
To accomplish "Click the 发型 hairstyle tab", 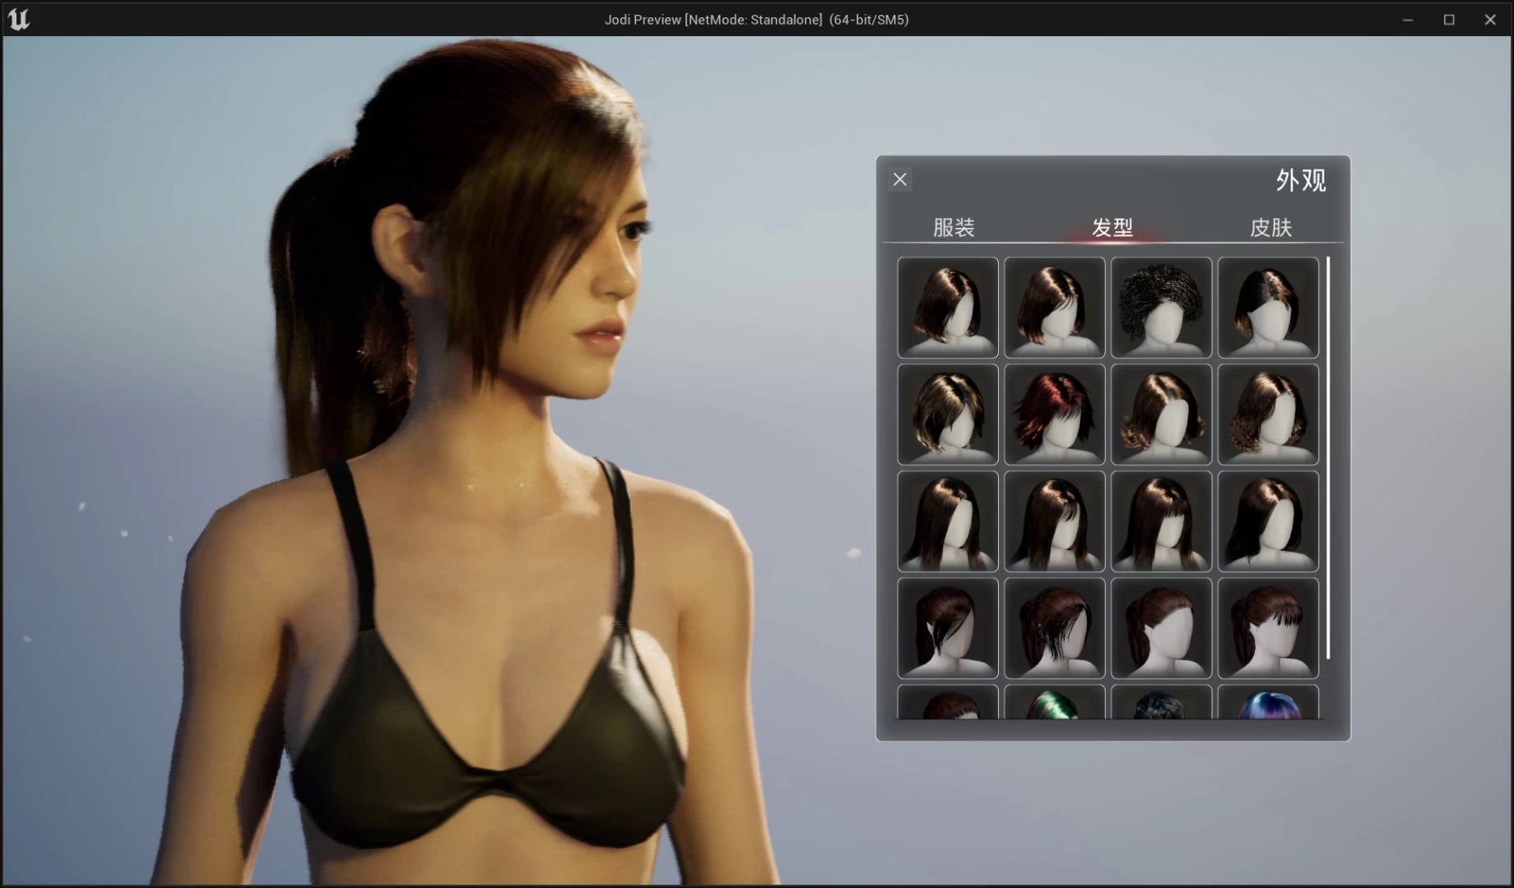I will pos(1112,228).
